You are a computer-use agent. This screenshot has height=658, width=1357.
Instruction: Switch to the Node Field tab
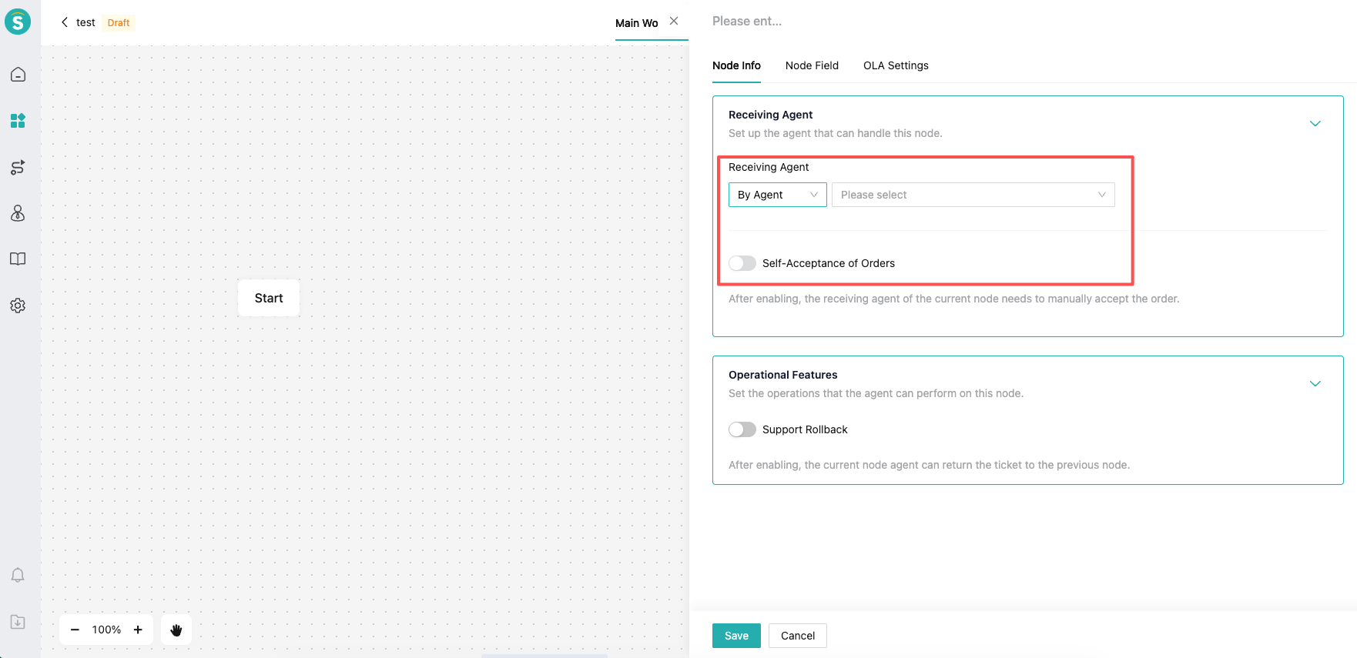tap(812, 65)
